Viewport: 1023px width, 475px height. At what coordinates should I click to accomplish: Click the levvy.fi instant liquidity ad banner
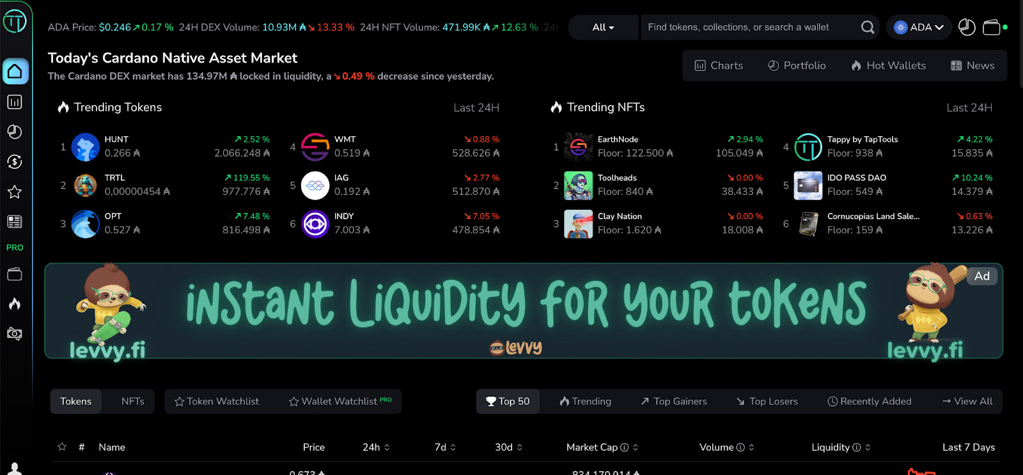tap(524, 311)
